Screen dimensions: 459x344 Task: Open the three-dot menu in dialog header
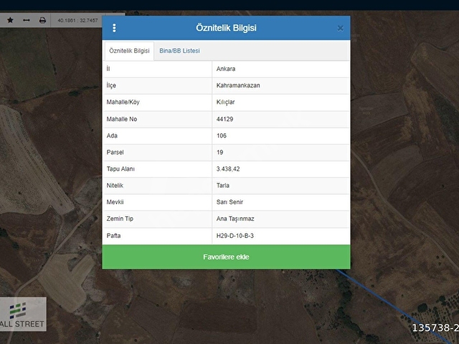click(114, 28)
